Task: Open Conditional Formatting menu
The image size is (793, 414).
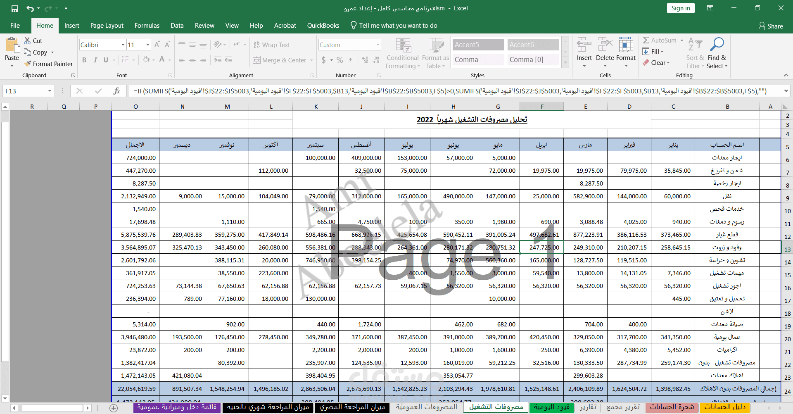Action: (x=403, y=54)
